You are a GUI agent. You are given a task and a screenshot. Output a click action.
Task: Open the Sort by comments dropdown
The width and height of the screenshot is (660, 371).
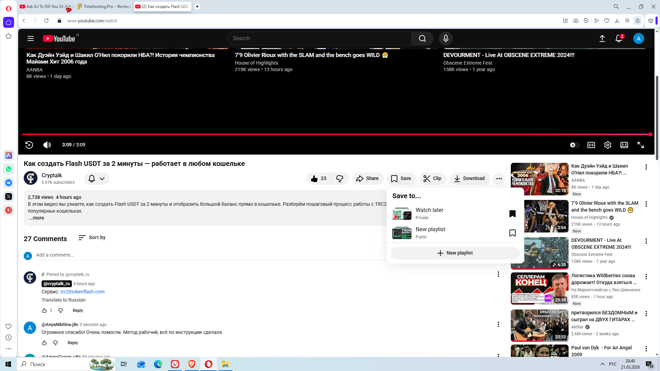92,238
